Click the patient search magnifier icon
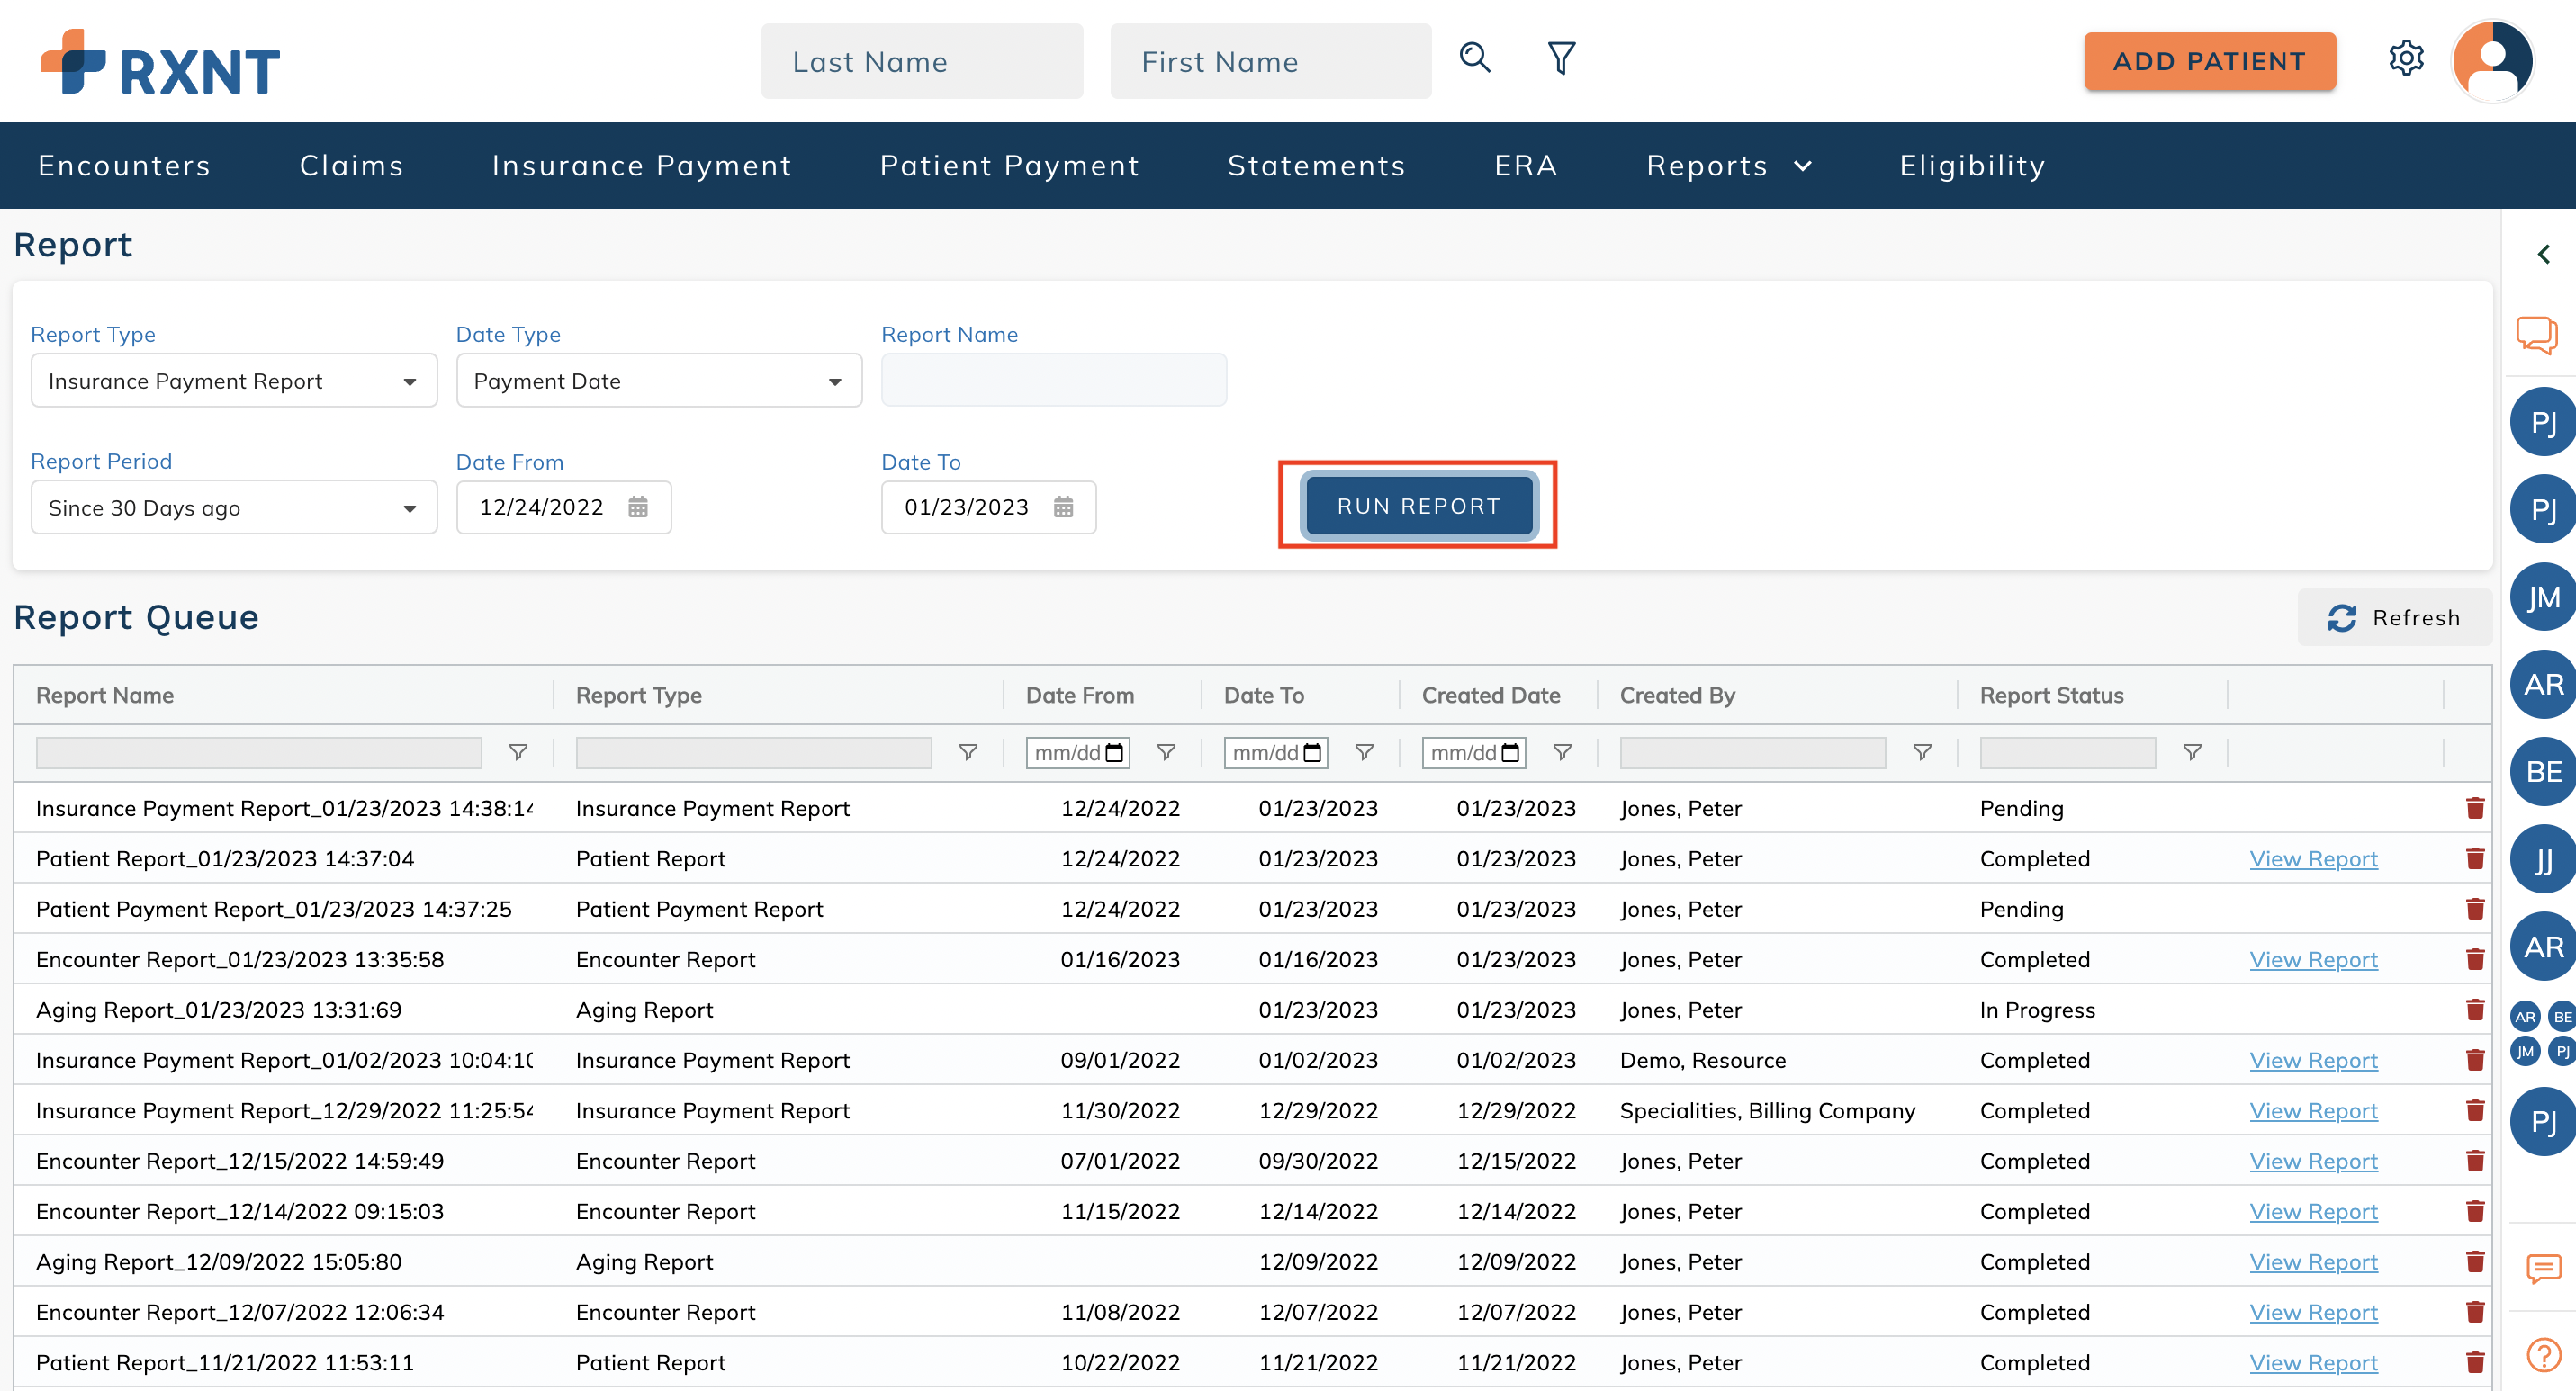 pyautogui.click(x=1475, y=58)
